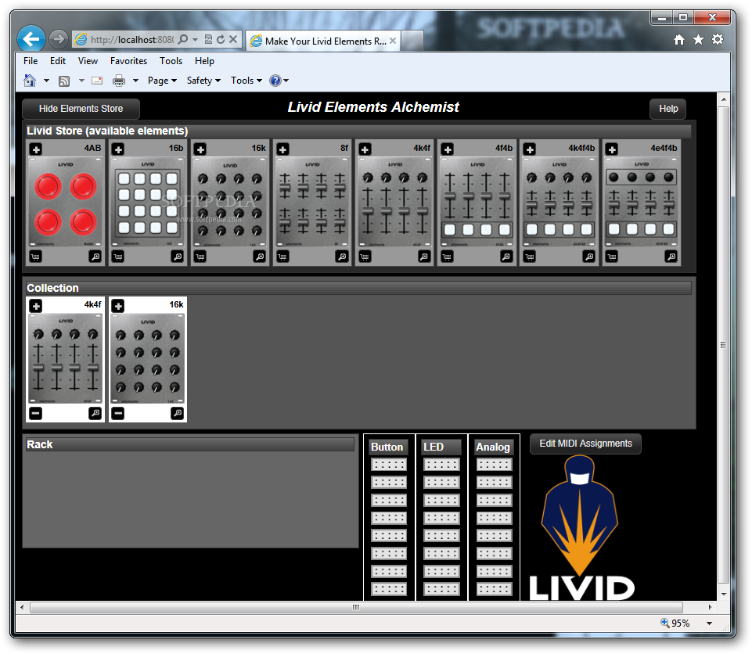Click the Alchemist Help button

point(668,109)
